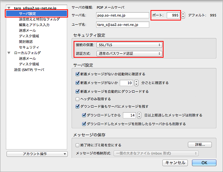Open the 接続の保護 SSL/TLS dropdown
223x172 pixels.
(x=129, y=45)
